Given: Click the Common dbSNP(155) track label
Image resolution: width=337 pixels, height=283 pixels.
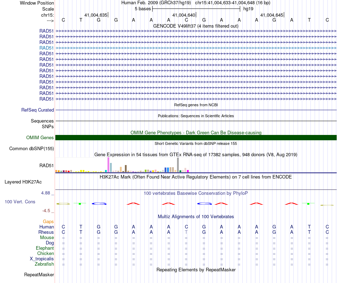Looking at the screenshot, I should 32,148.
